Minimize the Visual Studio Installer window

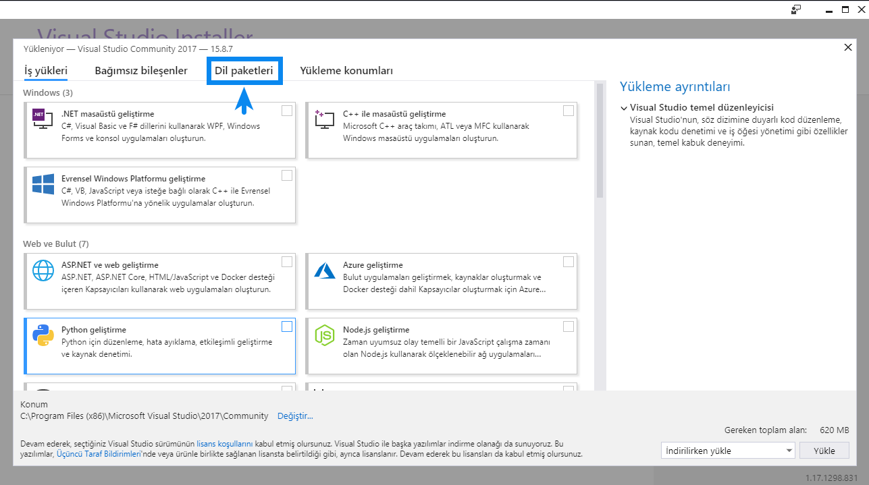tap(828, 9)
